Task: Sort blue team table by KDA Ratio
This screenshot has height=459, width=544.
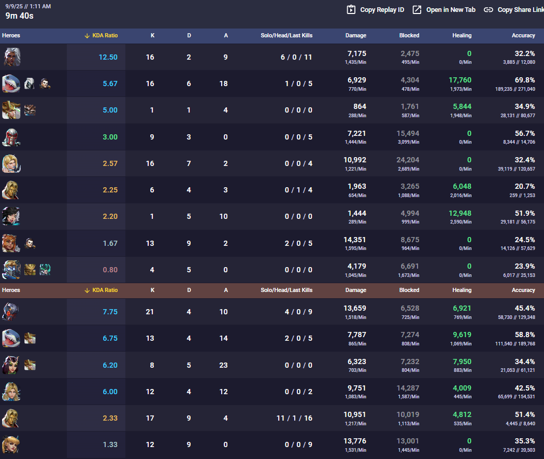Action: (x=105, y=35)
